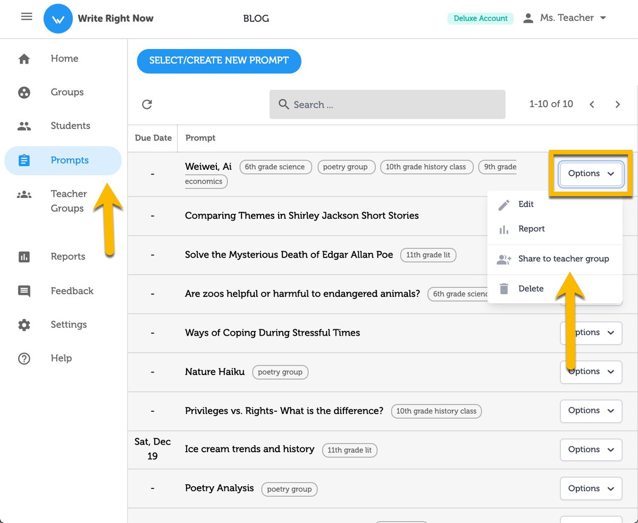Click the Home house icon in sidebar
This screenshot has width=638, height=523.
click(24, 59)
